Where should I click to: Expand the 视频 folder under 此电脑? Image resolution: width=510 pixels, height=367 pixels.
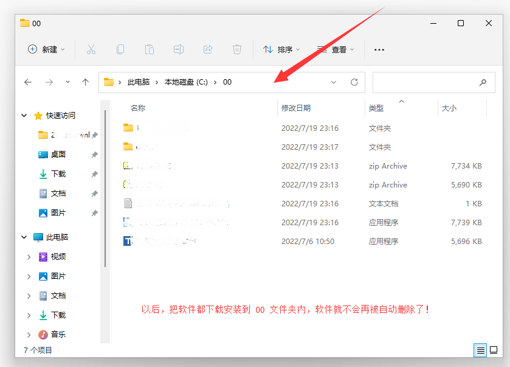pos(29,257)
